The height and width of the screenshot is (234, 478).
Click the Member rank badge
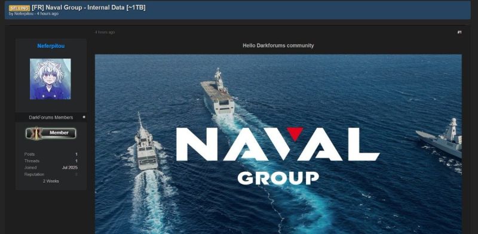51,133
